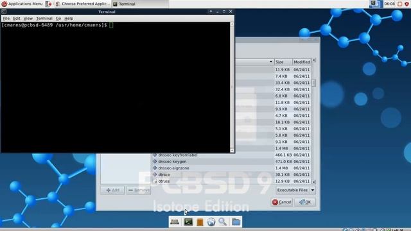411x231 pixels.
Task: Click dnssec-keygen file icon
Action: coord(155,162)
